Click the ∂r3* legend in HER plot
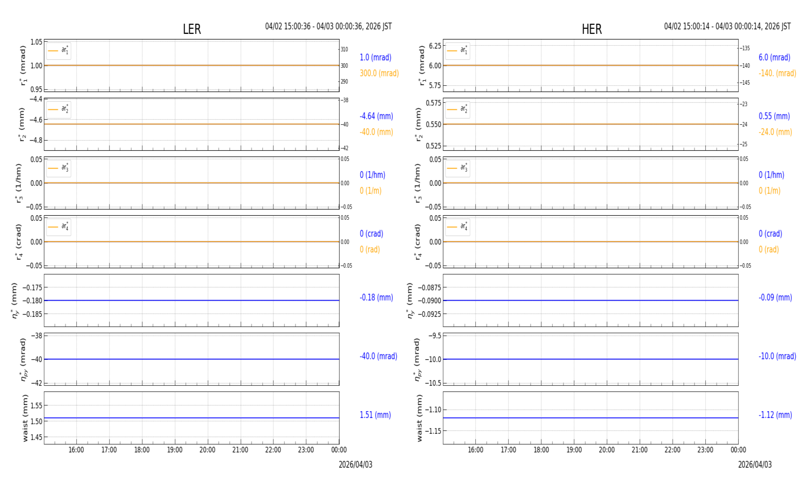Viewport: 798px width, 488px height. 457,168
